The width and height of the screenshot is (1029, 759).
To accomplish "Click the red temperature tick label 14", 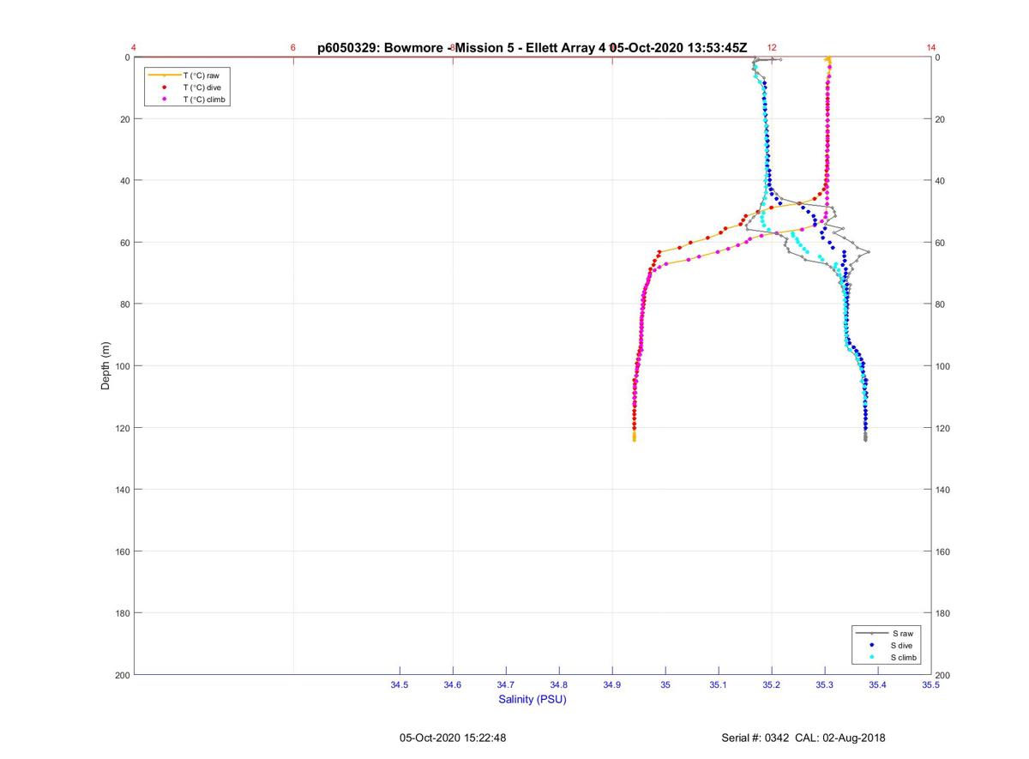I will pos(931,48).
